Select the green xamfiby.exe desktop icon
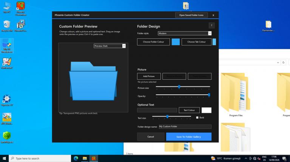This screenshot has height=162, width=290. click(x=7, y=137)
